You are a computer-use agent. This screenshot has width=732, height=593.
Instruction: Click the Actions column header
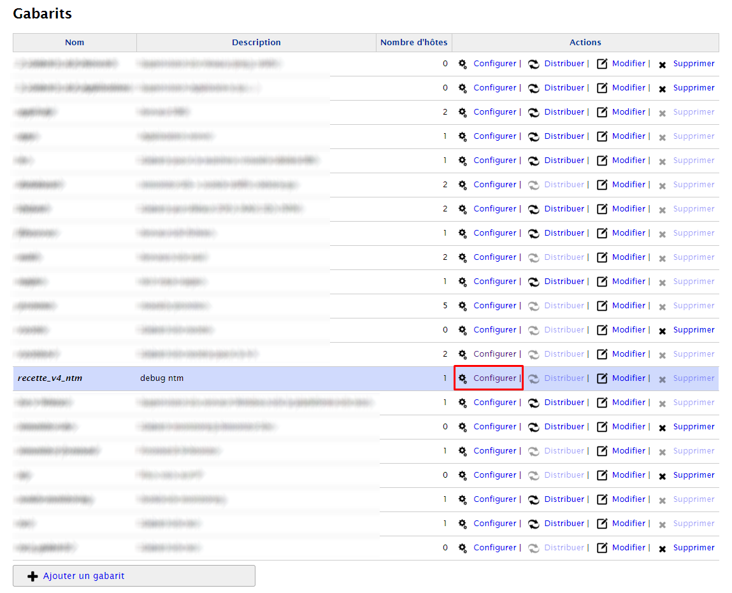tap(585, 43)
